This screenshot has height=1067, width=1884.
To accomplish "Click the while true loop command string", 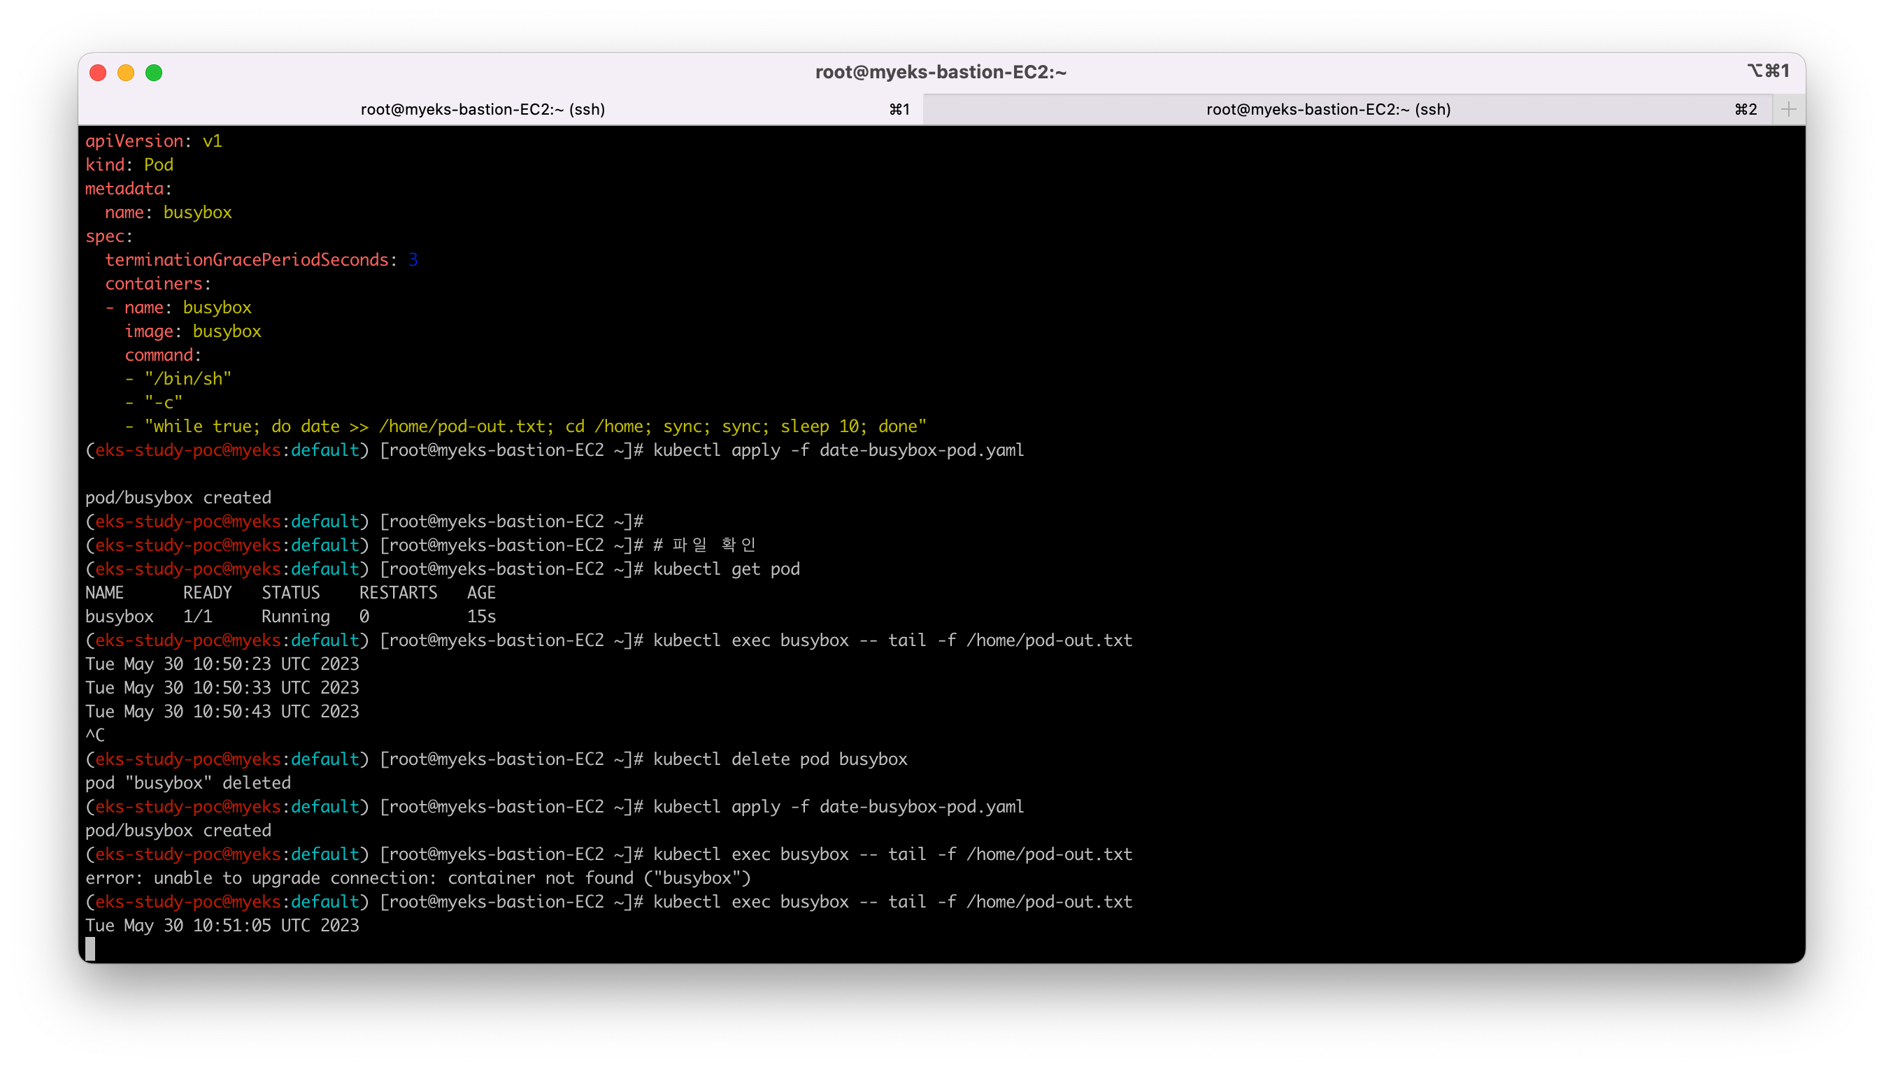I will click(535, 426).
